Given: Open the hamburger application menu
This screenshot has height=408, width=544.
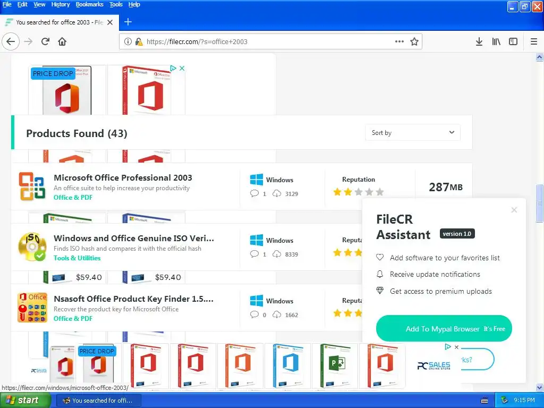Looking at the screenshot, I should 534,41.
